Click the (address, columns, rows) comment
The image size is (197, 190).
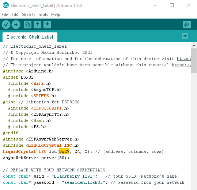pyautogui.click(x=129, y=152)
